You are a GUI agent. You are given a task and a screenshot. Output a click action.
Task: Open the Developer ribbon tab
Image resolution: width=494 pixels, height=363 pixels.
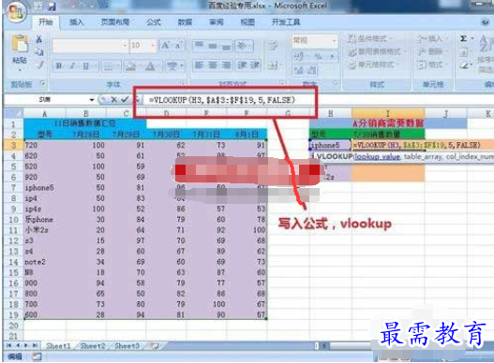[x=286, y=22]
